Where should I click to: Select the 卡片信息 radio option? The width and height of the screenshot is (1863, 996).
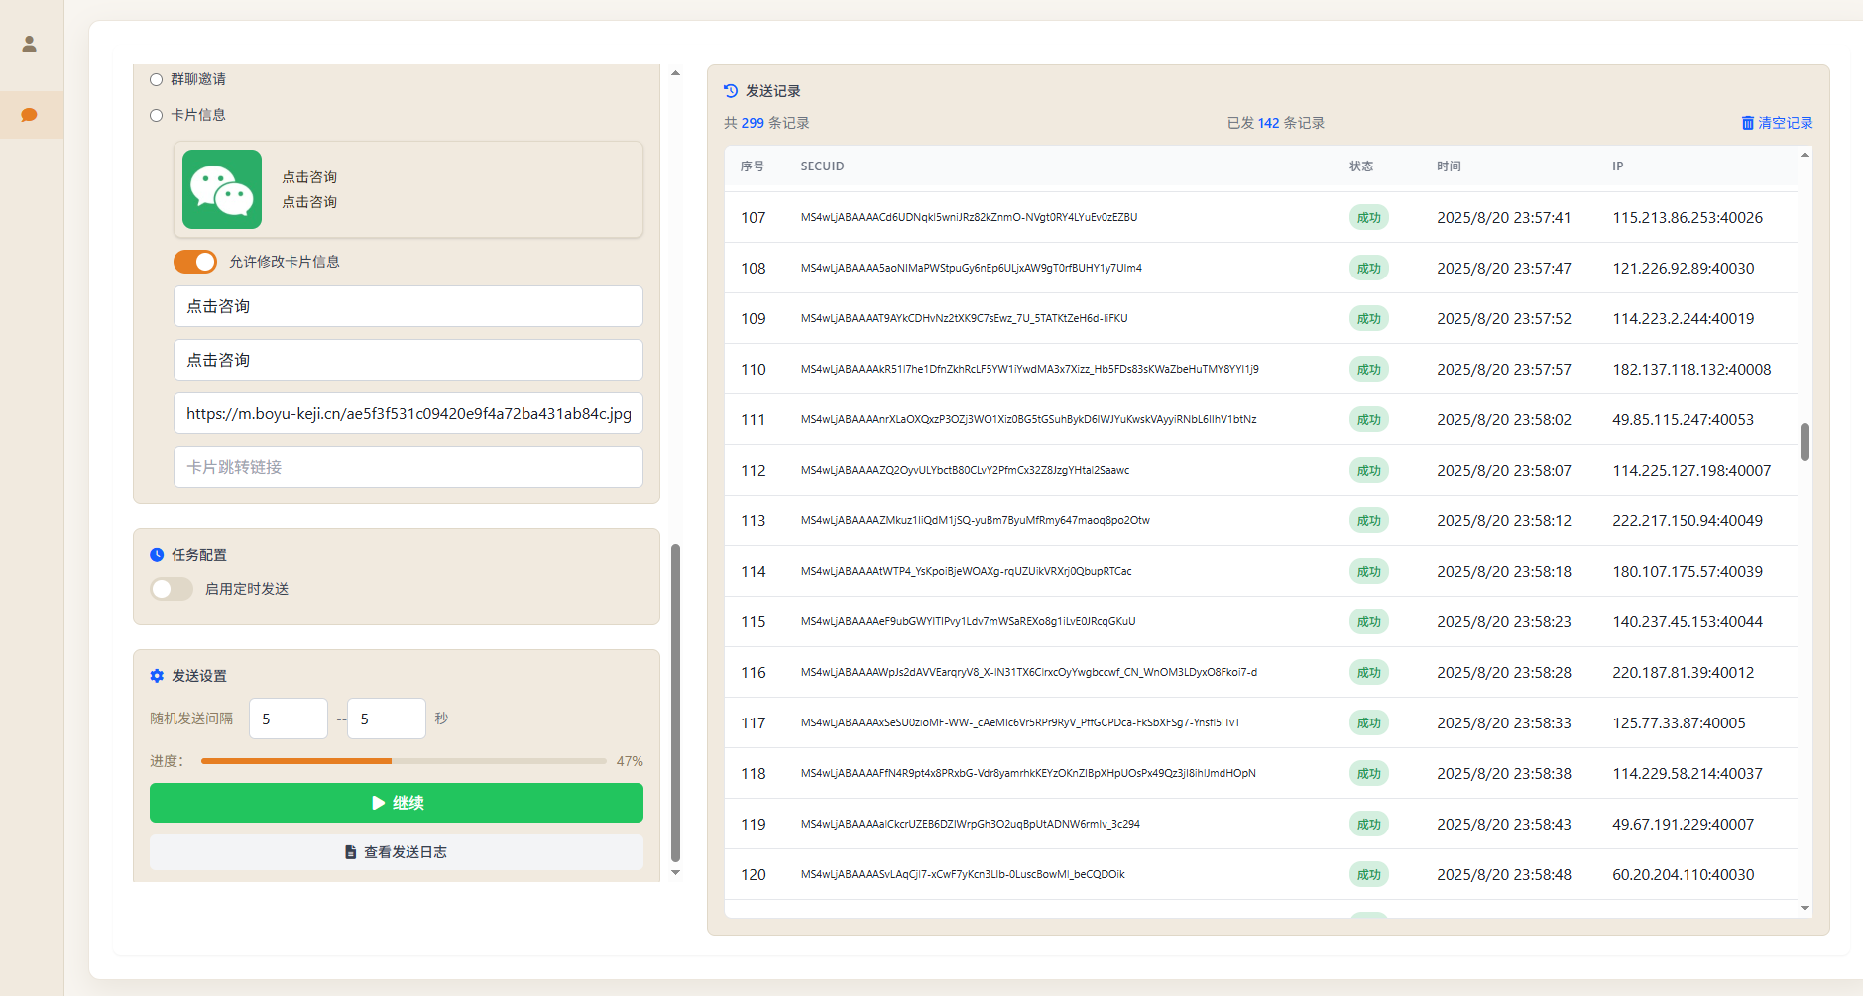pyautogui.click(x=156, y=115)
